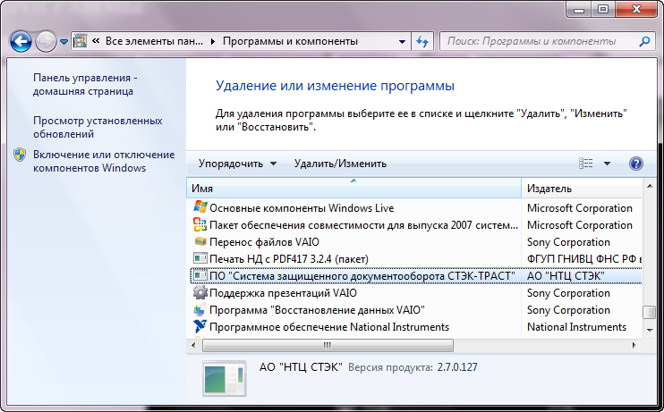The image size is (664, 412).
Task: Click the VAIO file transfer box icon
Action: [200, 241]
